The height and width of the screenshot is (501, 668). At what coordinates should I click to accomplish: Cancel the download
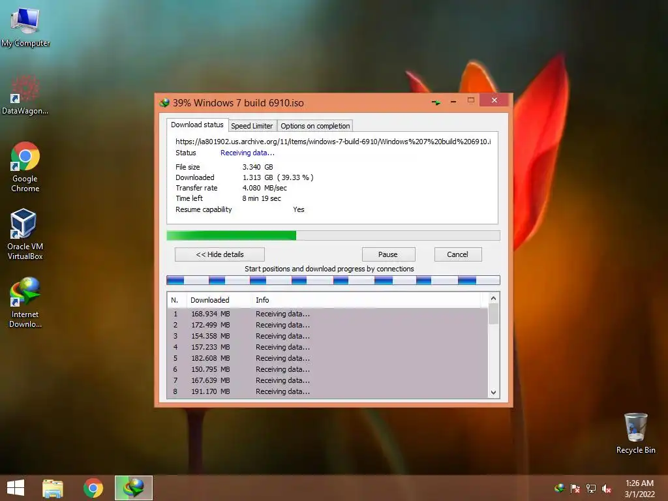coord(458,254)
